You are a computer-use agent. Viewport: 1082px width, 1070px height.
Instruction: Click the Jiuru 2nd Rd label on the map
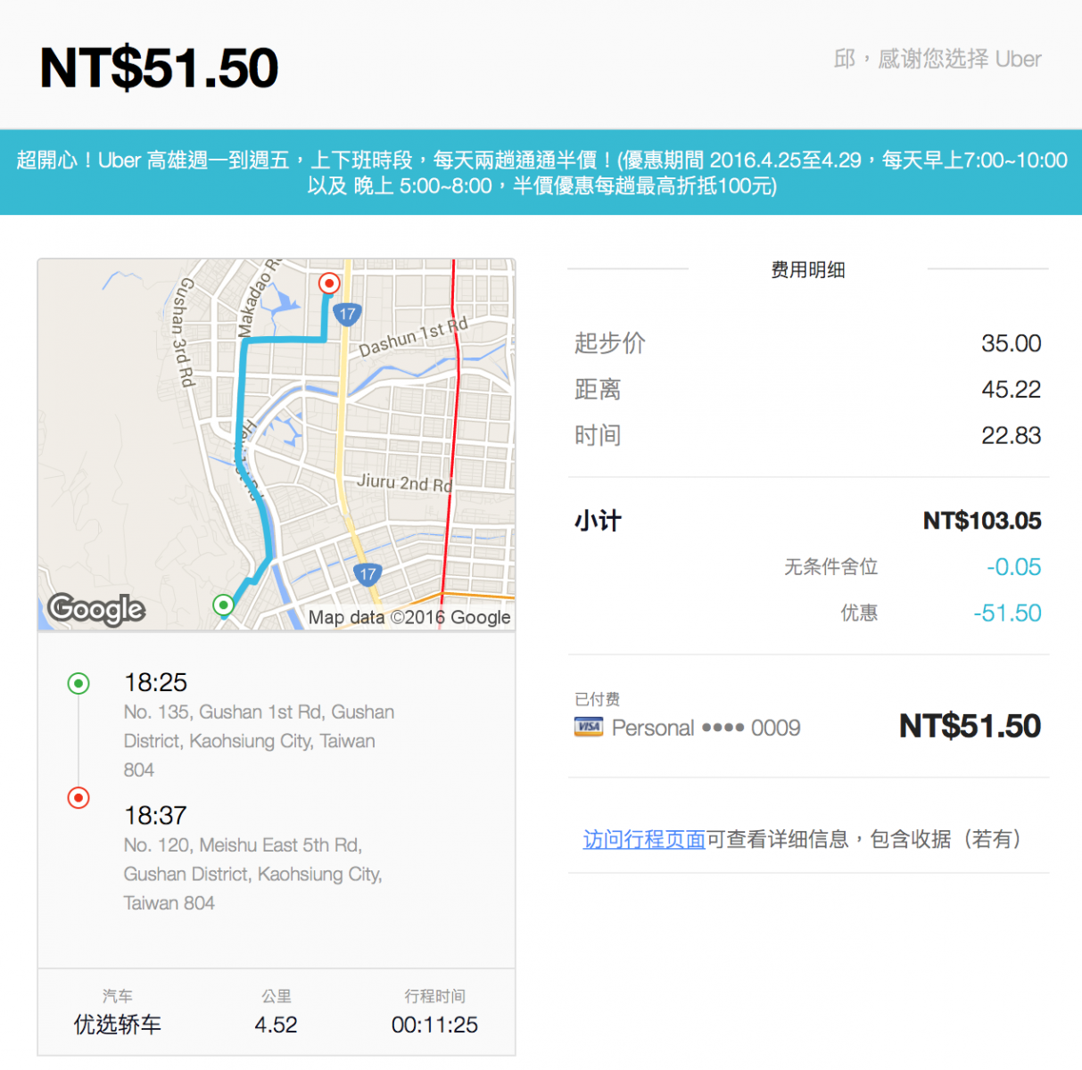click(404, 482)
